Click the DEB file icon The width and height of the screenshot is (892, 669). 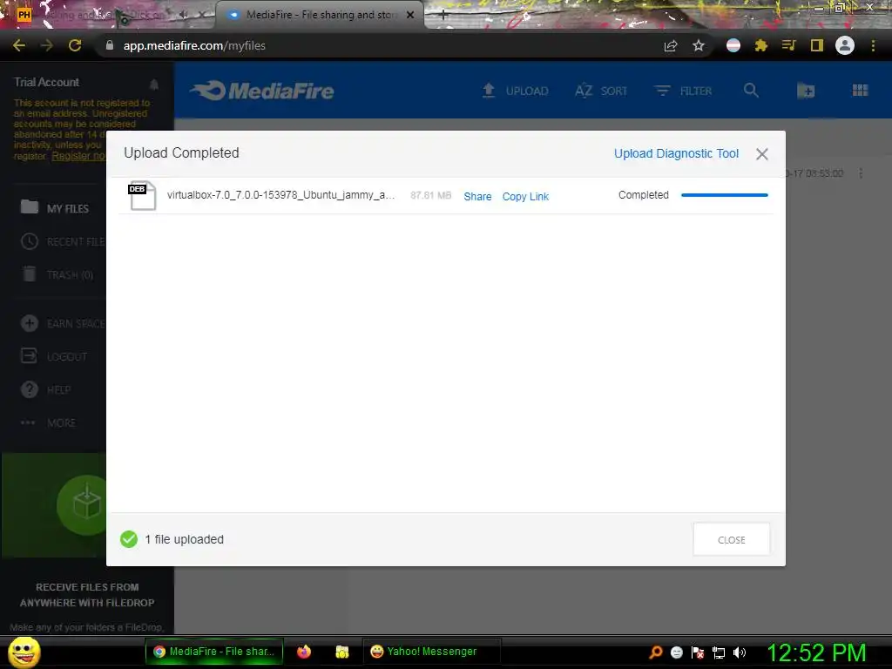(142, 196)
